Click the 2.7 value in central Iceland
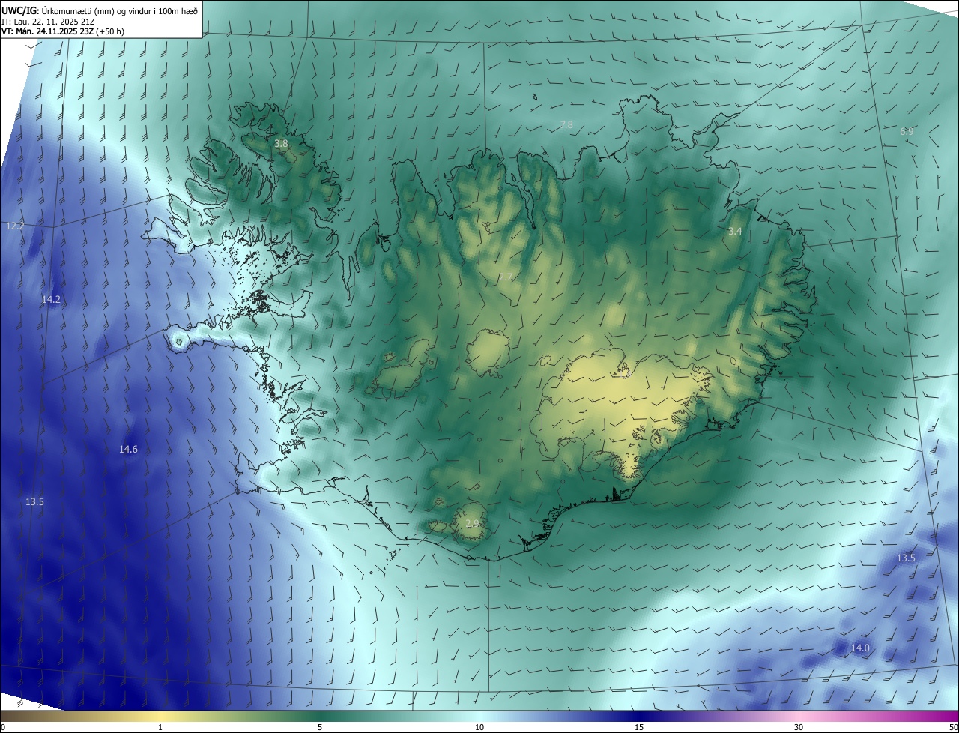 [x=506, y=277]
